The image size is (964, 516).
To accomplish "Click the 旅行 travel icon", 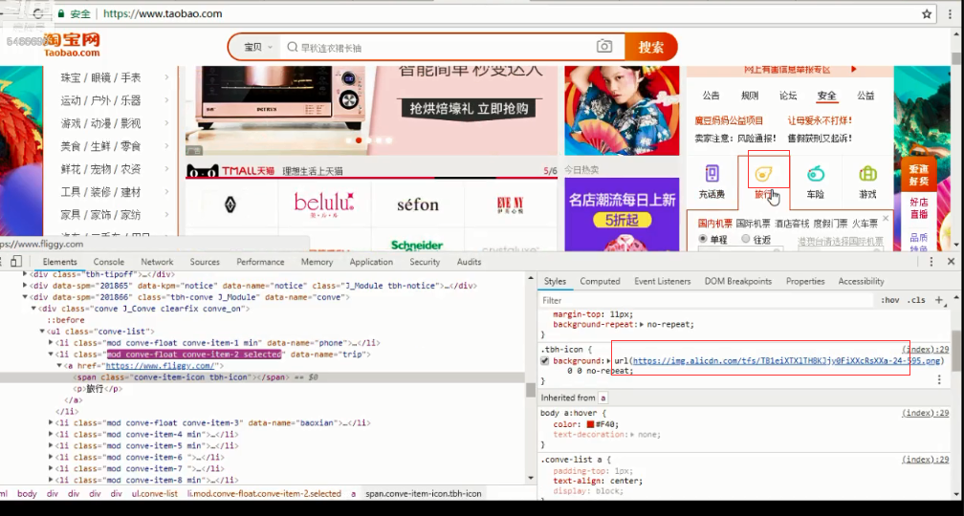I will [x=763, y=175].
